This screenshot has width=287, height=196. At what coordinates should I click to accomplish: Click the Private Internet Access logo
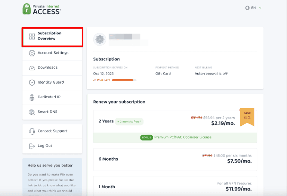click(x=41, y=9)
